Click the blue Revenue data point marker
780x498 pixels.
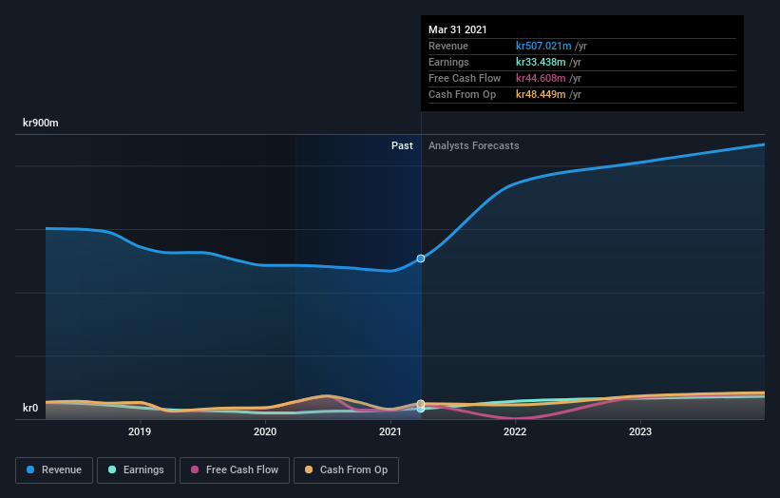(421, 259)
